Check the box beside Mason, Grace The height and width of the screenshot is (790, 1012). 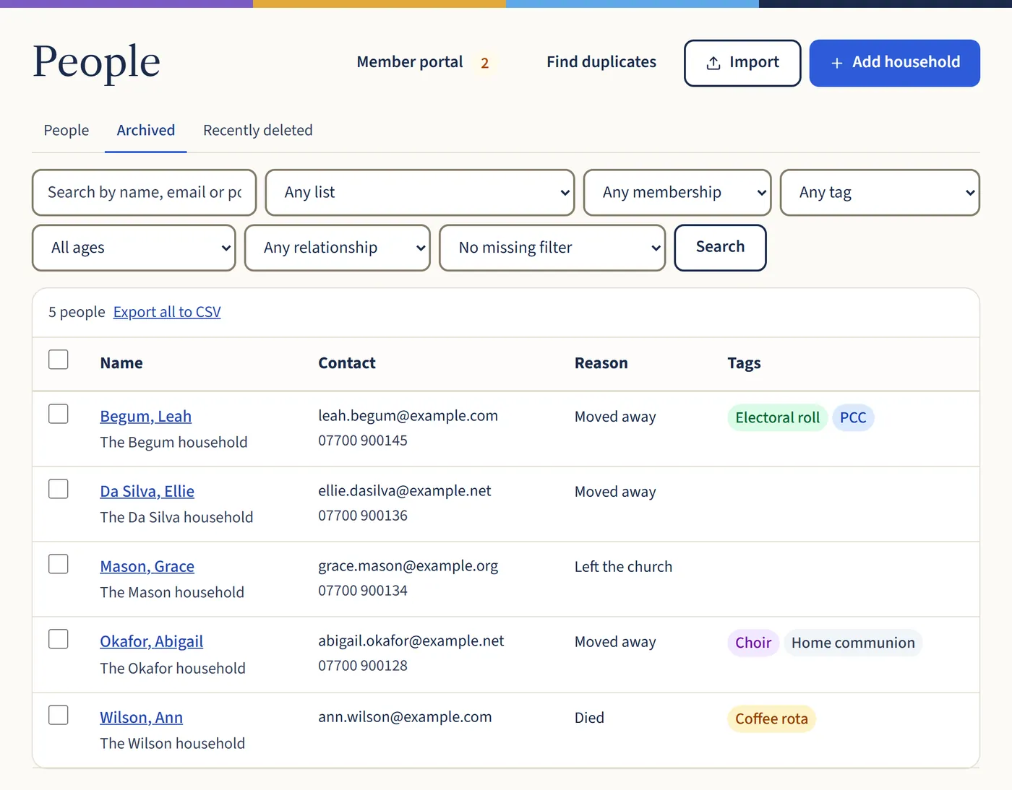click(59, 564)
